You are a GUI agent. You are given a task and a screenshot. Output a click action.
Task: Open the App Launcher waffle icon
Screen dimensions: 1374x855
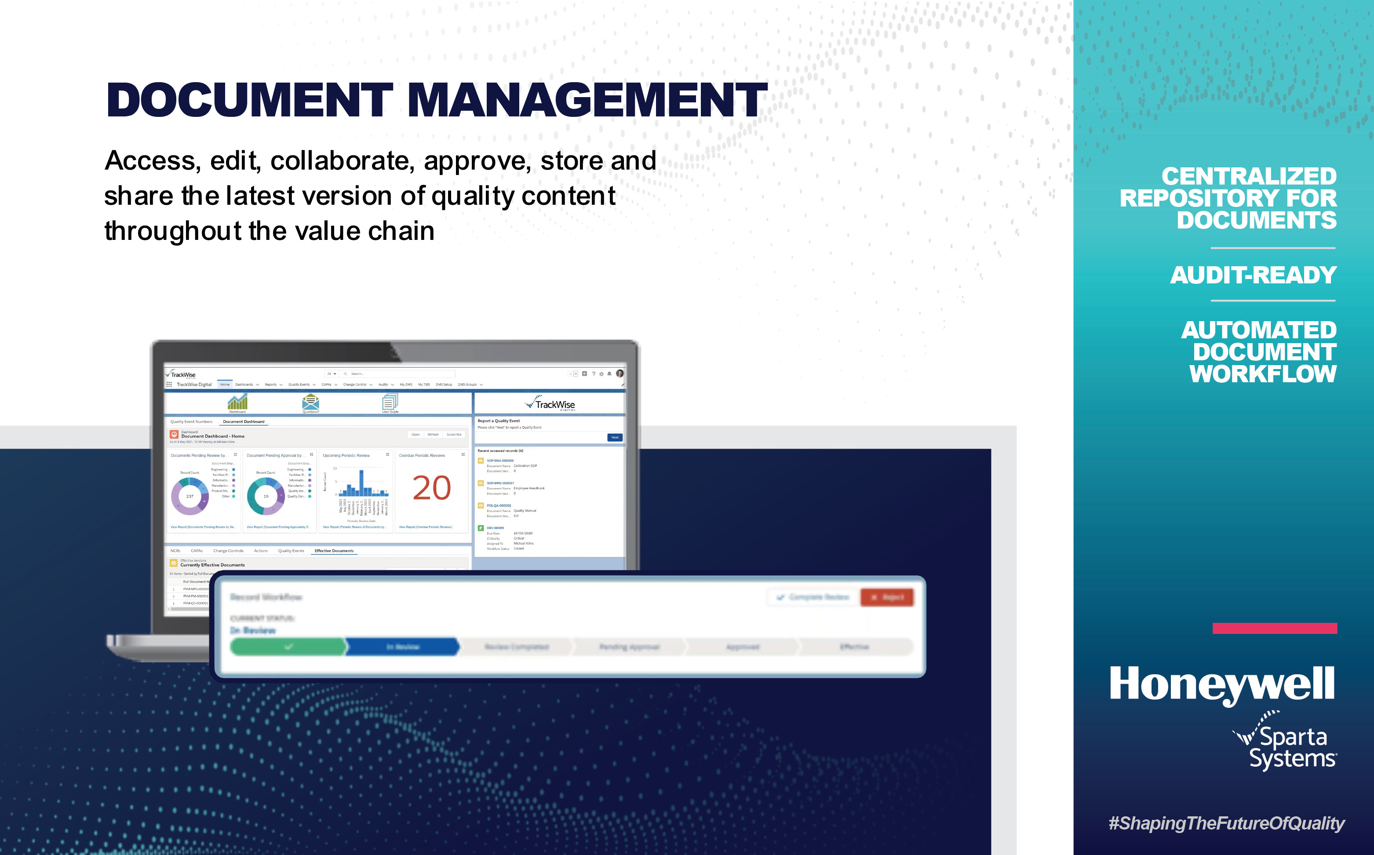(170, 385)
